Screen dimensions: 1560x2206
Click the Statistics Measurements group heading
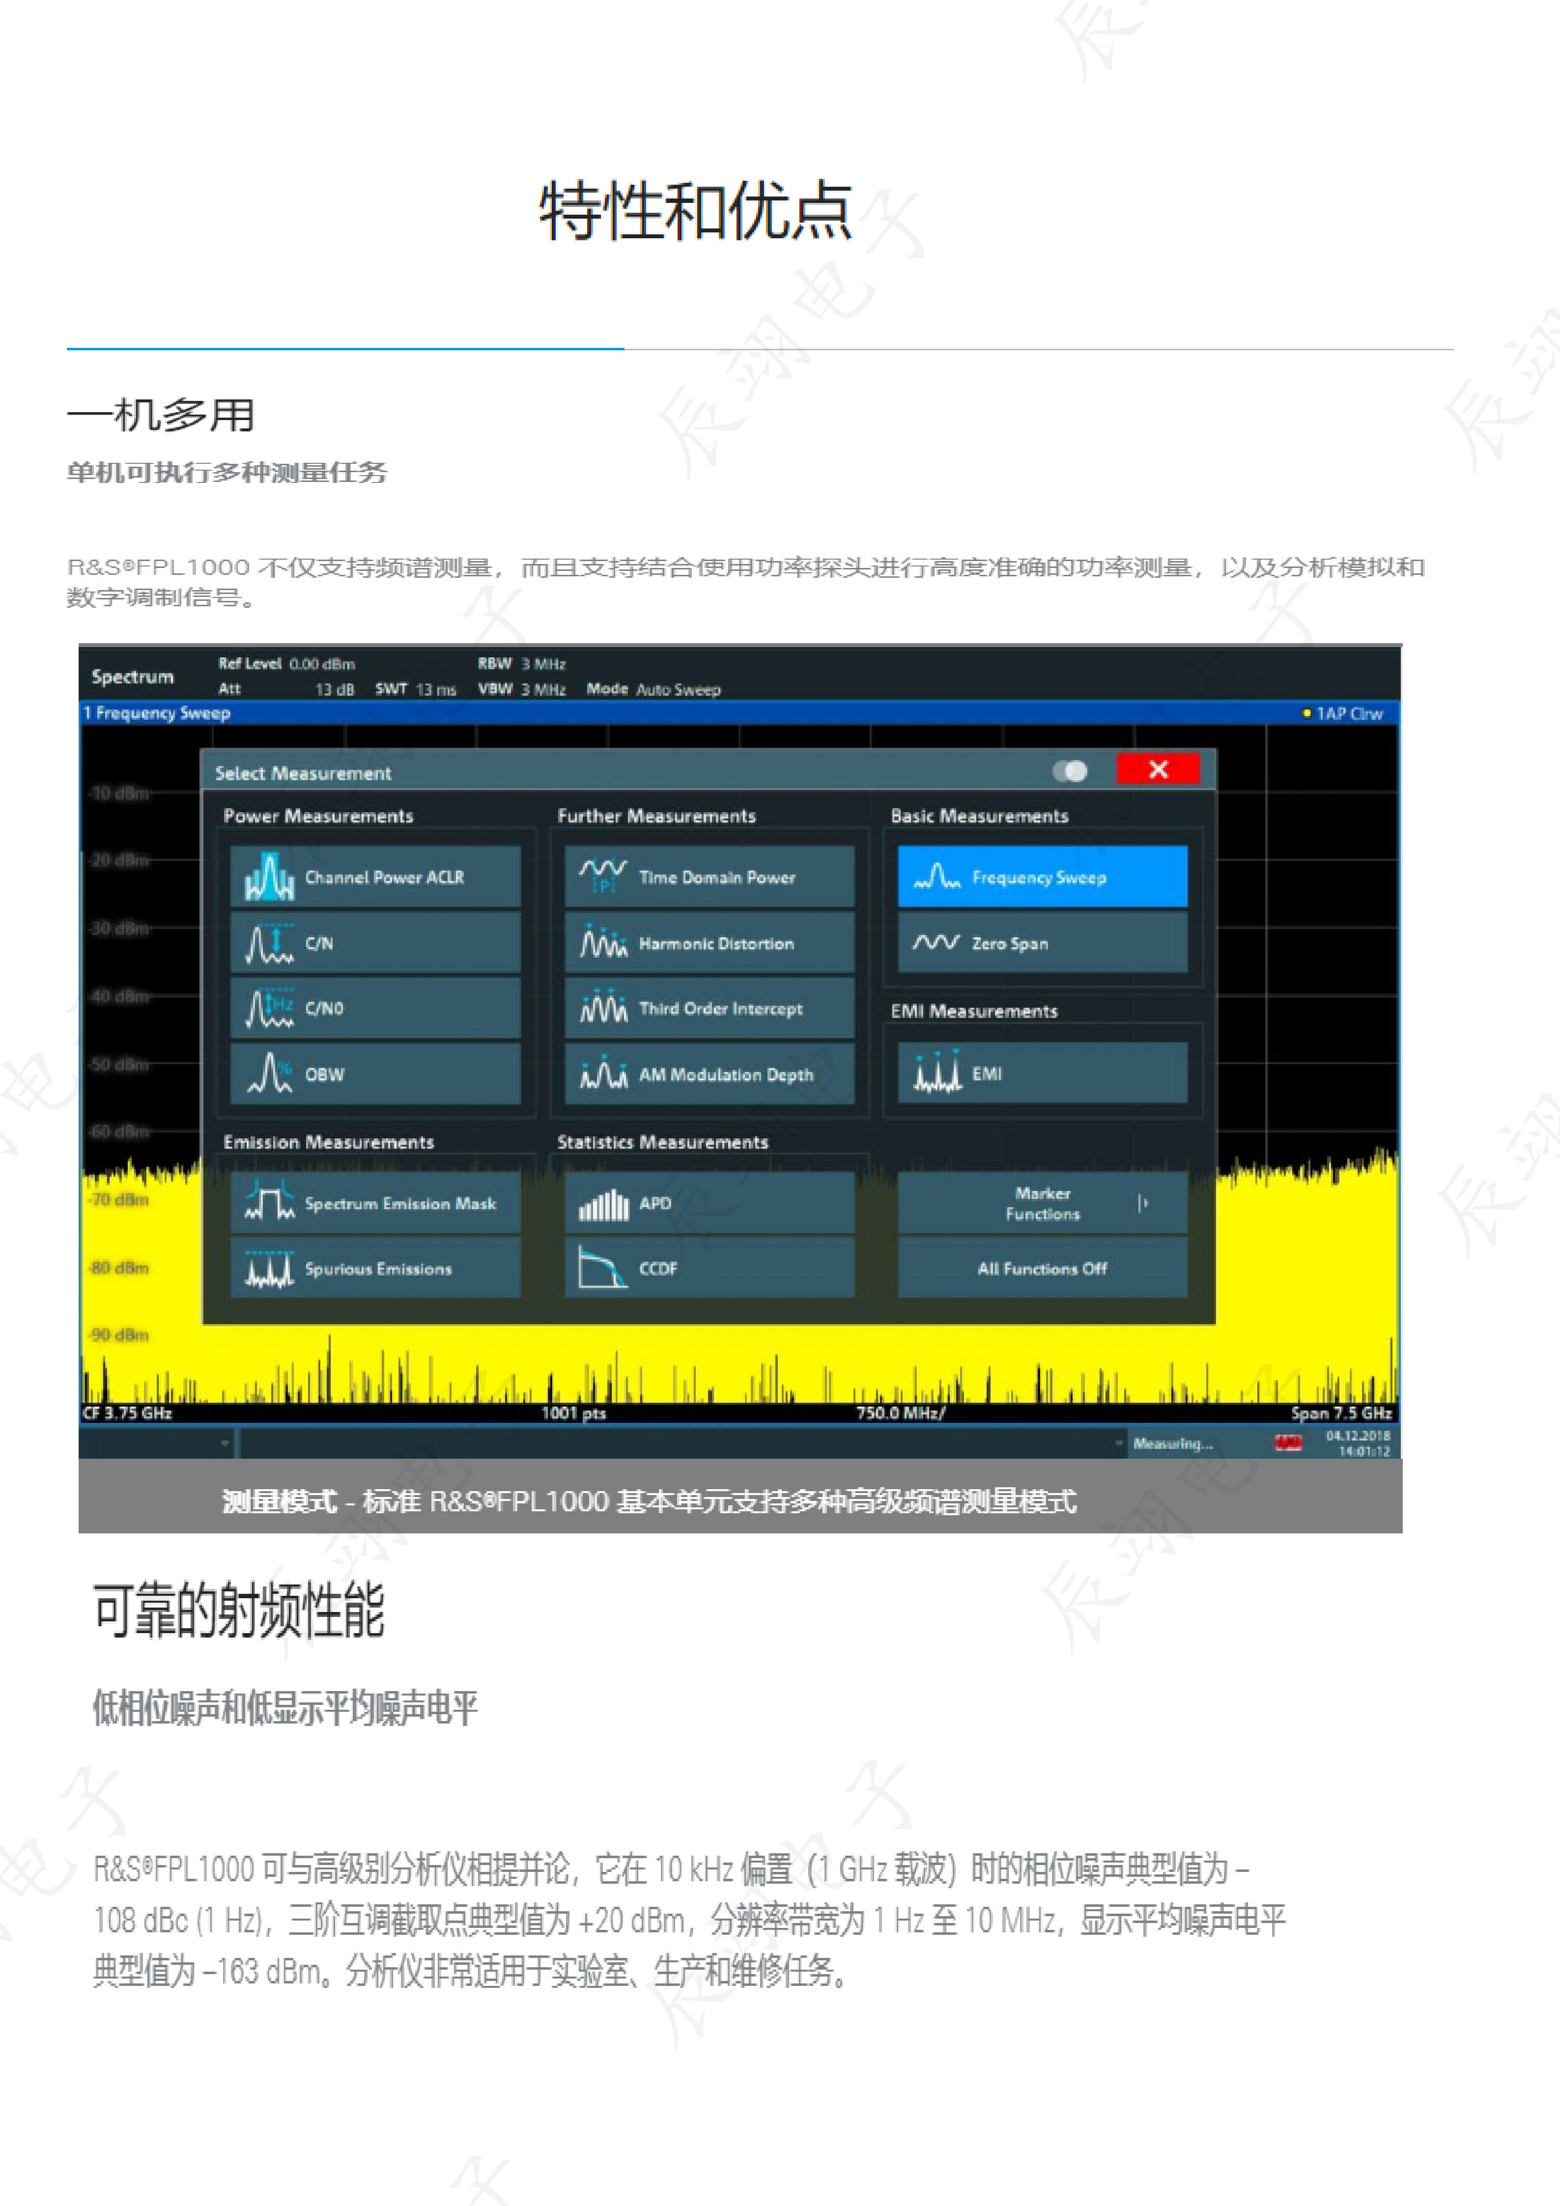click(x=662, y=1141)
